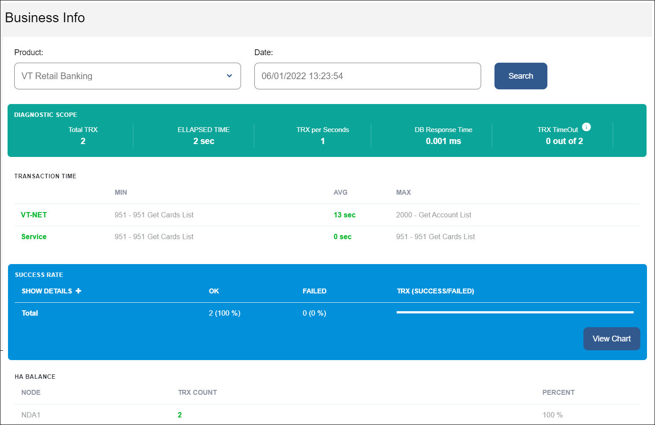Click the FAILED count 0 (0 %) value

(x=314, y=313)
